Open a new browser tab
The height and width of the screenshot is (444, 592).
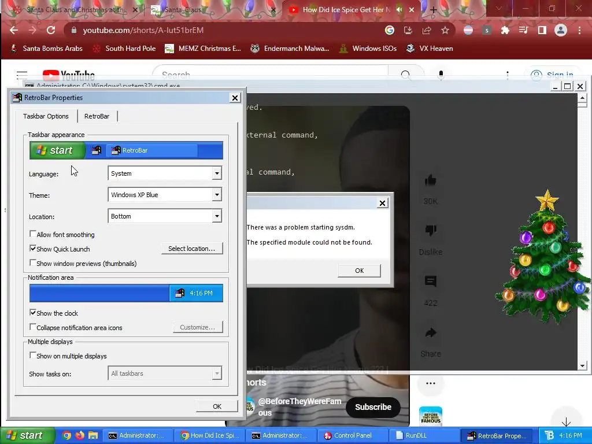coord(434,10)
